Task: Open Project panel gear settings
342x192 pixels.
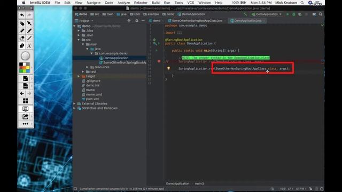Action: pos(137,21)
